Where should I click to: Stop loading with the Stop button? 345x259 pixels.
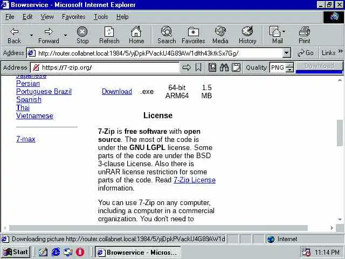[x=82, y=36]
